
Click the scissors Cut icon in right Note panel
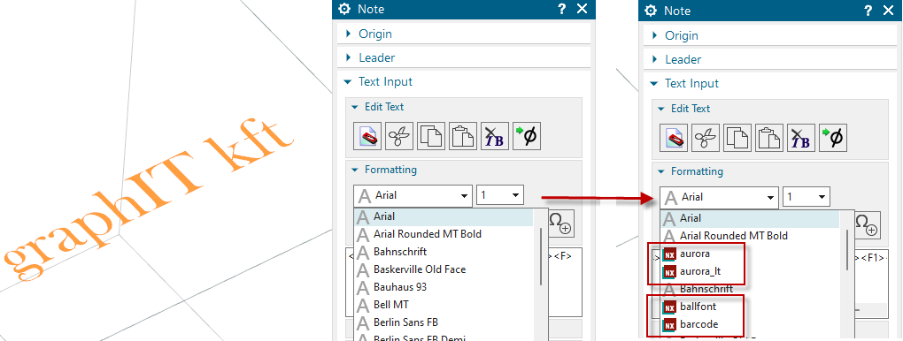706,138
